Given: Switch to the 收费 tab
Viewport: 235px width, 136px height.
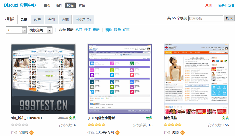Looking at the screenshot, I should pos(37,20).
